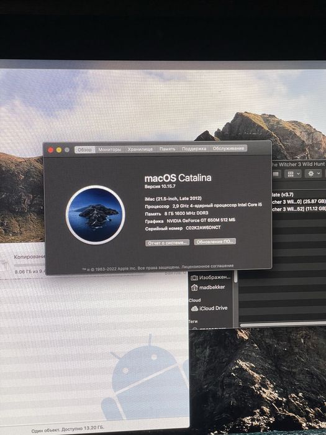Switch Finder to list view icon
Image resolution: width=326 pixels, height=435 pixels.
click(276, 174)
